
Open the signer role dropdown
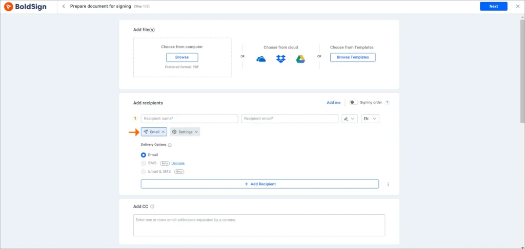pyautogui.click(x=350, y=119)
